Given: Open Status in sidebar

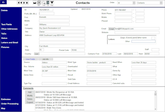Looking at the screenshot, I should pos(4,38).
